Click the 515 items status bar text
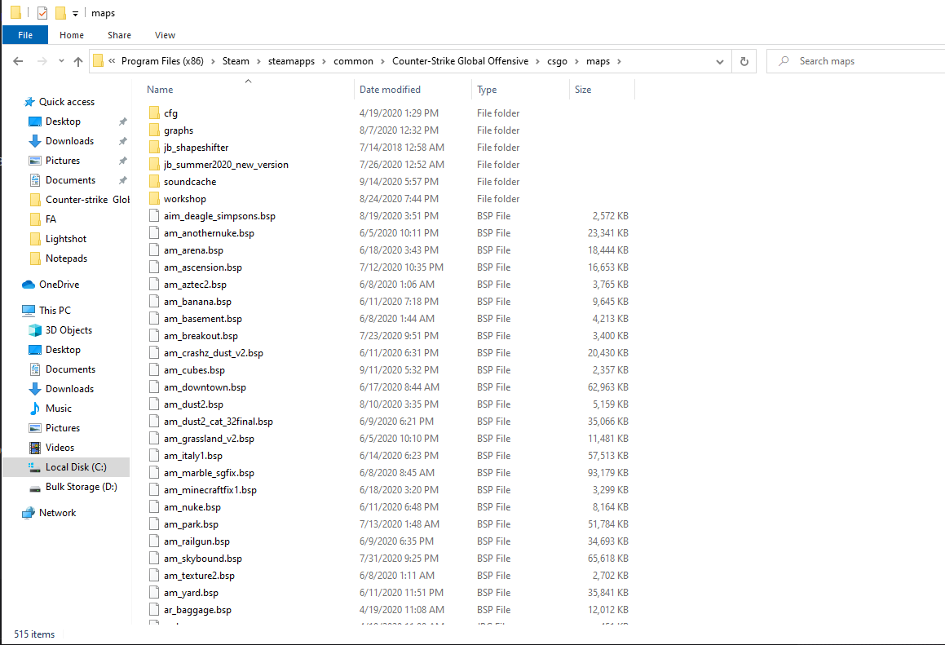The image size is (945, 645). click(x=34, y=634)
